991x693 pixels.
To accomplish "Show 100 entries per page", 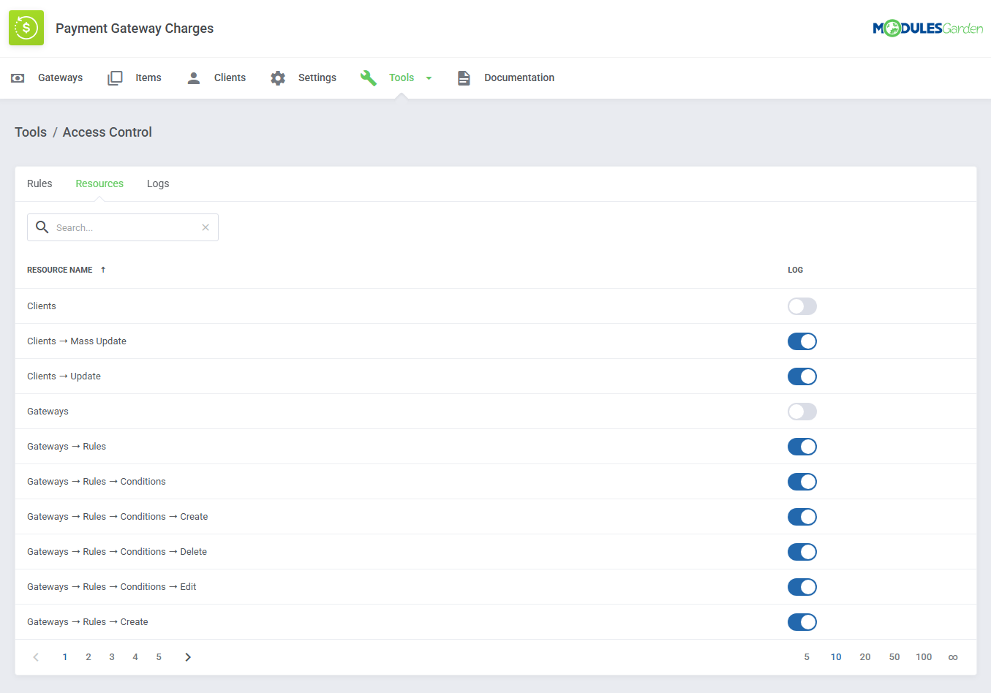I will coord(923,656).
